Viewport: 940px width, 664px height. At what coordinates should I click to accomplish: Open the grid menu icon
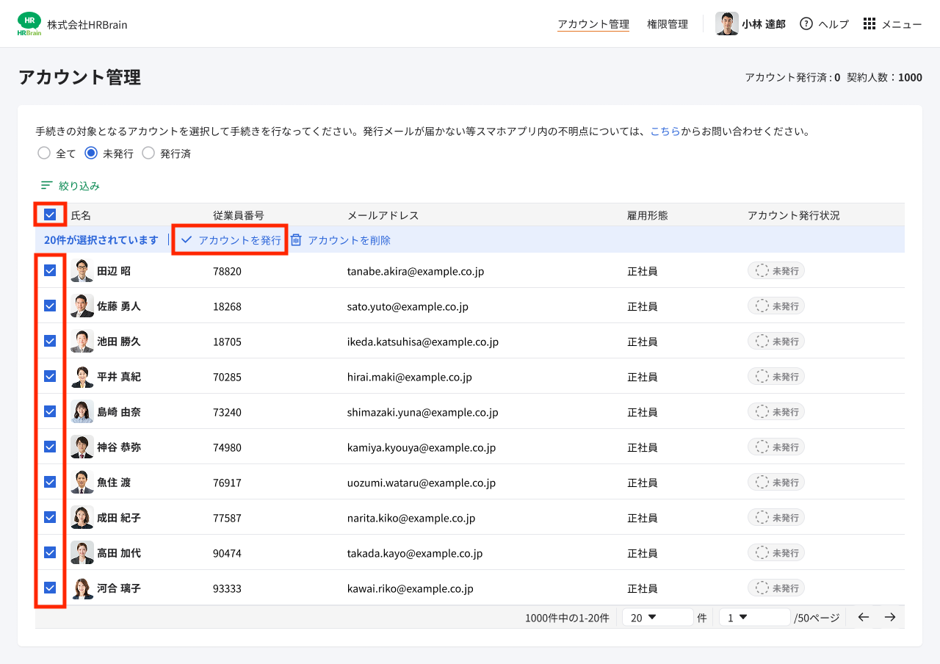[869, 24]
